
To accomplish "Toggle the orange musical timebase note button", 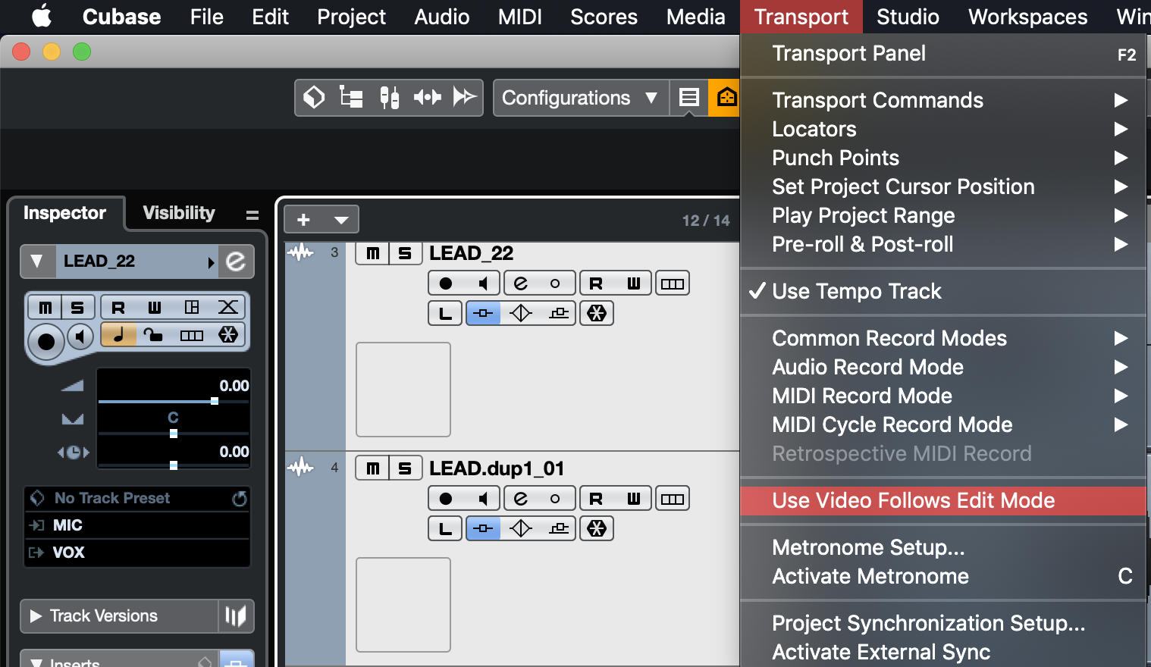I will pyautogui.click(x=118, y=335).
